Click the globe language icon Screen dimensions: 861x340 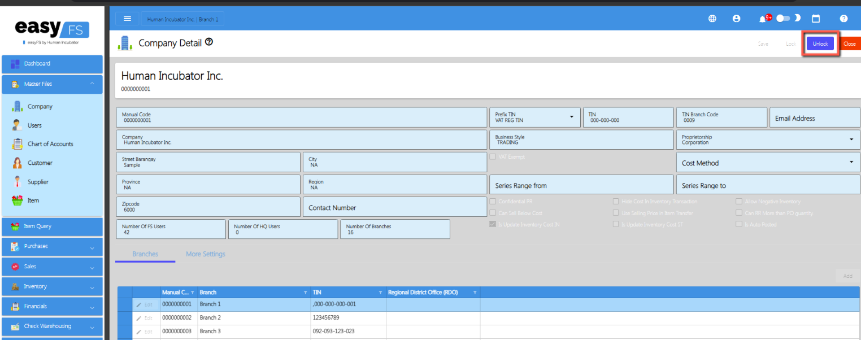coord(712,19)
